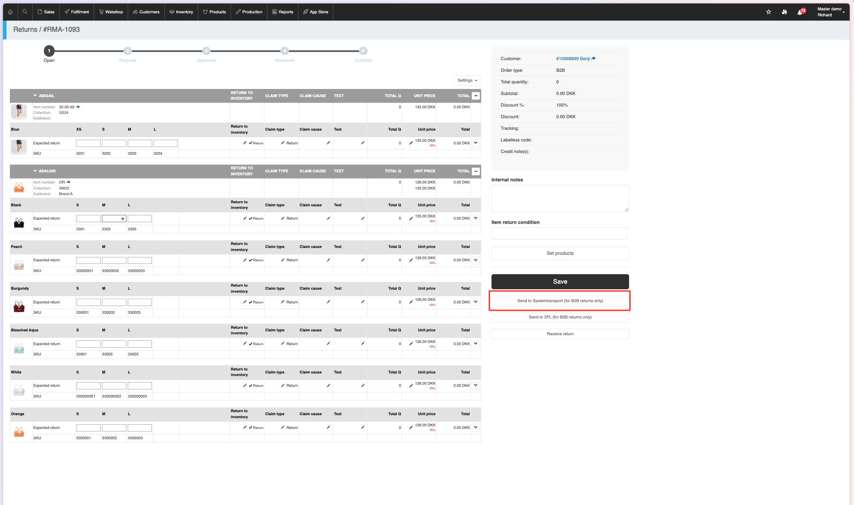Collapse the ADALINE product with minus button
The height and width of the screenshot is (505, 854).
click(x=476, y=171)
